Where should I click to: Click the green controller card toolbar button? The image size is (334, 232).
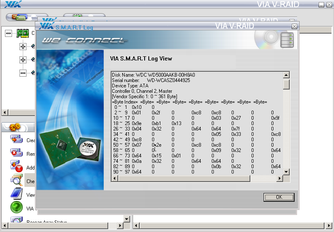77,16
